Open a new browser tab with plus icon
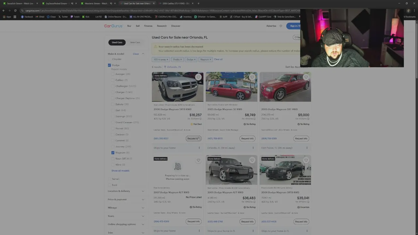 198,3
